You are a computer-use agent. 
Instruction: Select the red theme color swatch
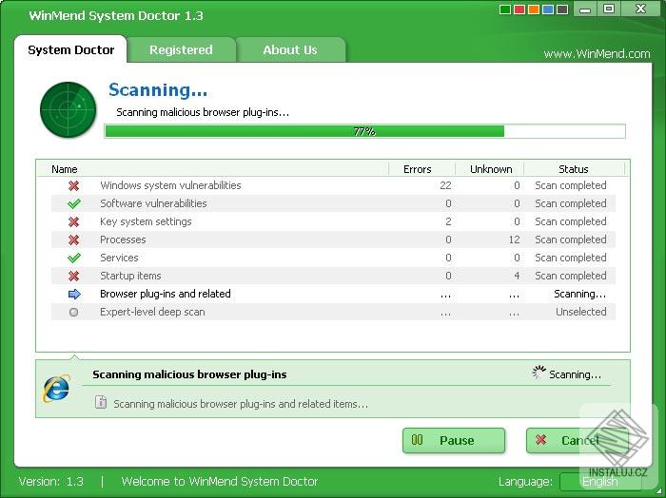519,10
